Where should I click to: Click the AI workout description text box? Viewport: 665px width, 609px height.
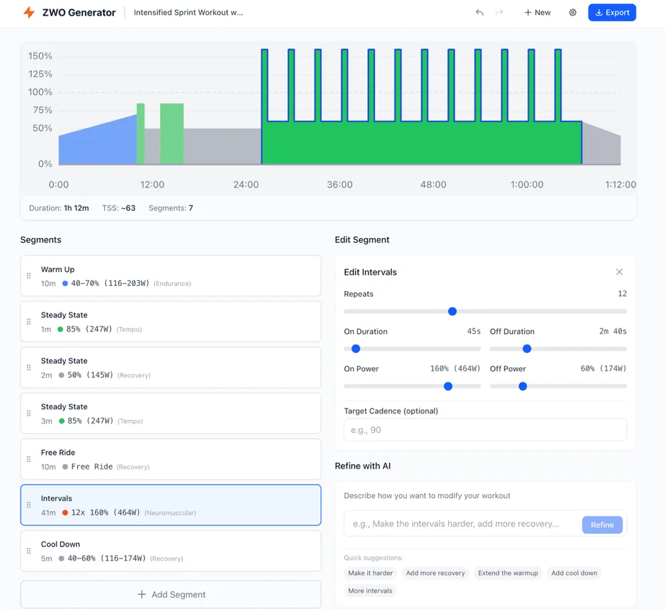[x=462, y=524]
